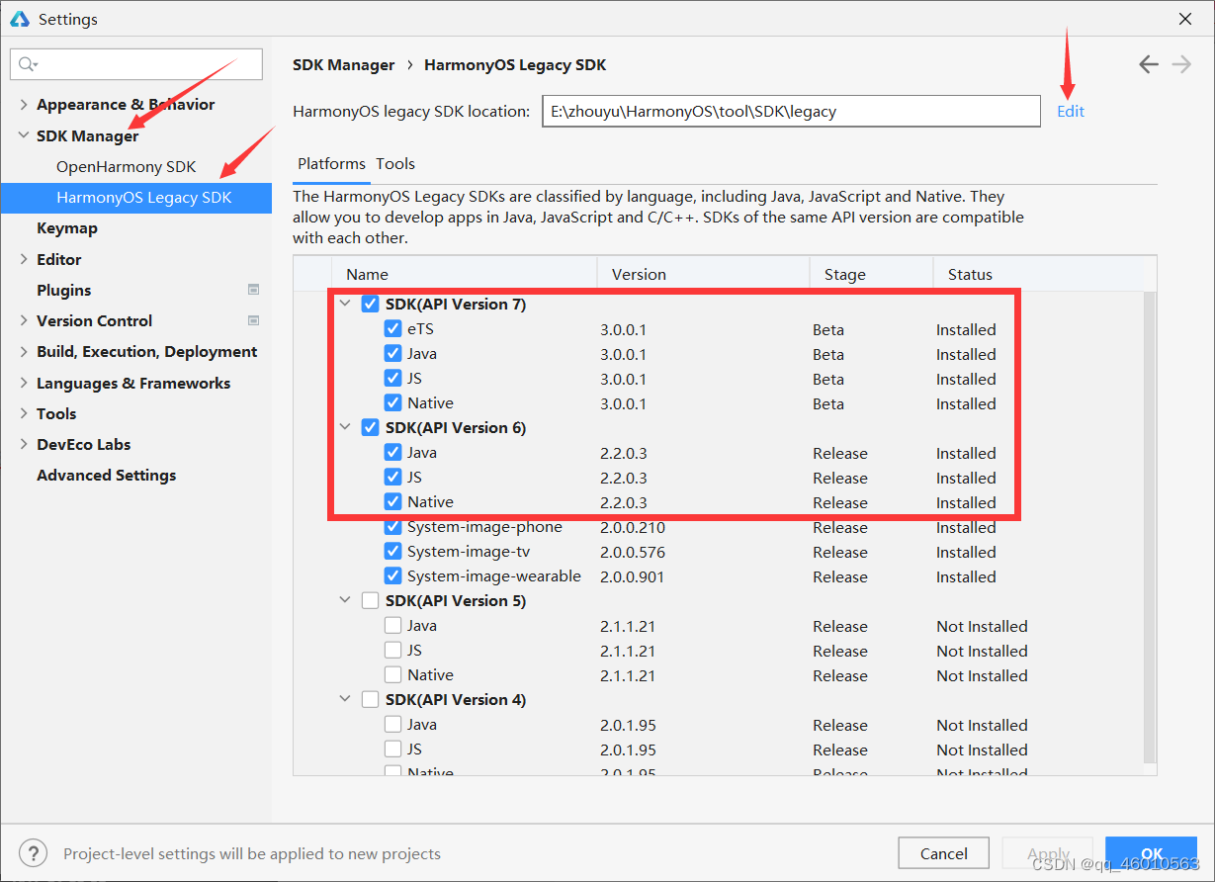Click the Version Control project-level icon

pyautogui.click(x=253, y=320)
